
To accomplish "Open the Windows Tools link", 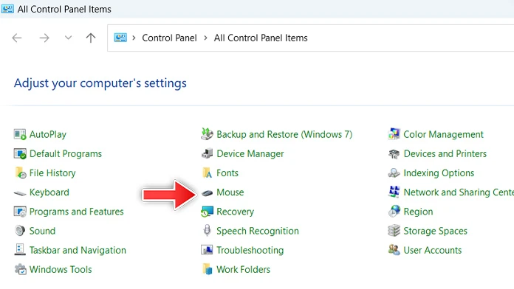I will 61,270.
